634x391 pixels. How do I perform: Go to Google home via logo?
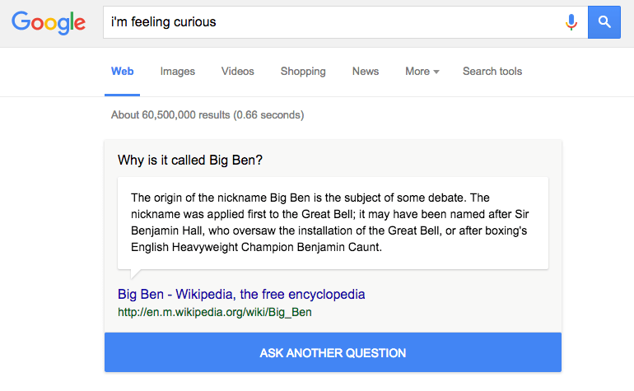coord(48,22)
